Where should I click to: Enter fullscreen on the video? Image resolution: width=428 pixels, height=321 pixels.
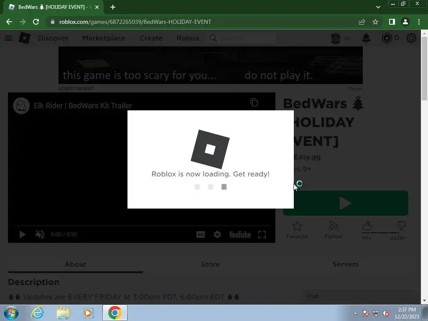(x=262, y=234)
